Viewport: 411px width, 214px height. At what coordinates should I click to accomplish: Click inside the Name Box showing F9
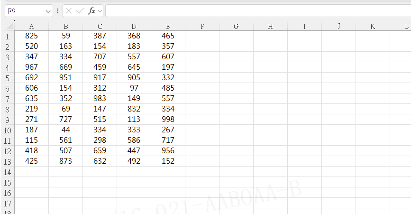click(24, 11)
